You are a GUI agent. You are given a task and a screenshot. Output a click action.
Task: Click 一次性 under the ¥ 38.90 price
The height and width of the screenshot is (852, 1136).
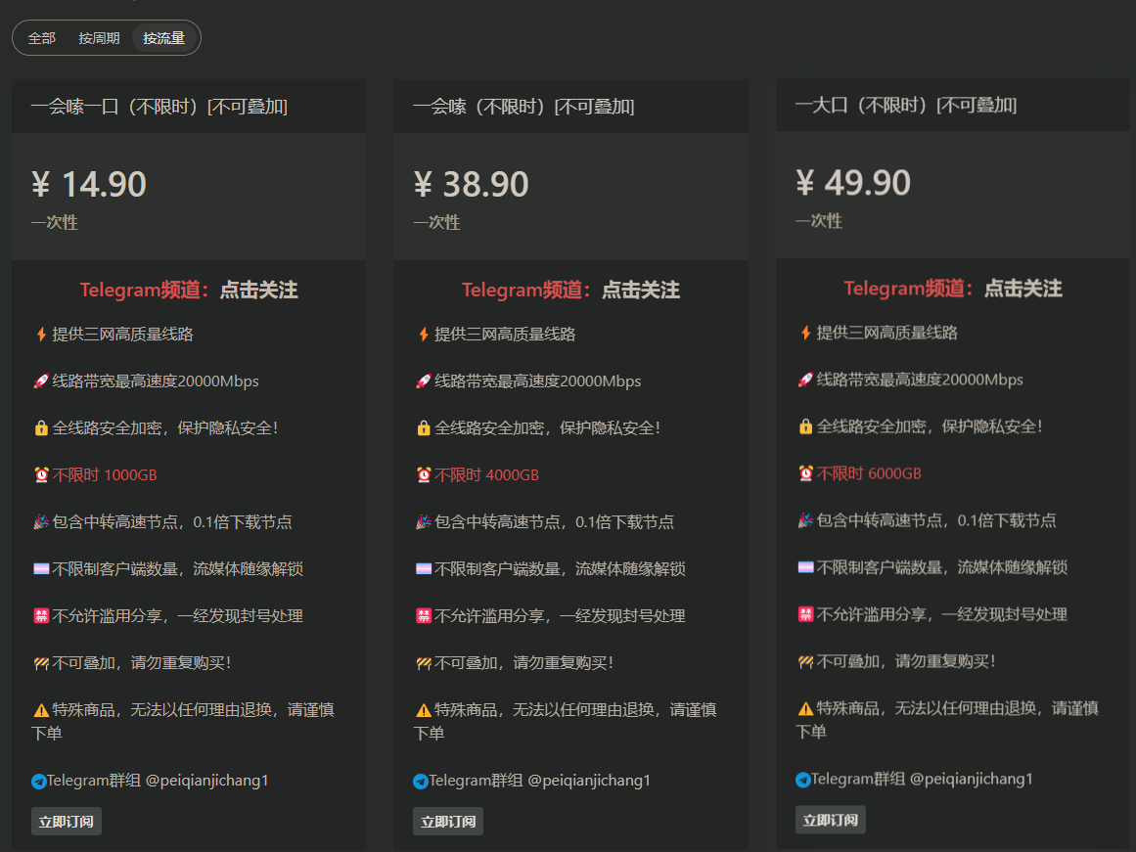click(436, 222)
